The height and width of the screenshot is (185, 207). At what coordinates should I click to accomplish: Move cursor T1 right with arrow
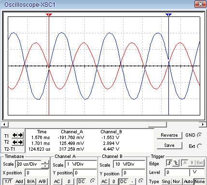coord(20,135)
